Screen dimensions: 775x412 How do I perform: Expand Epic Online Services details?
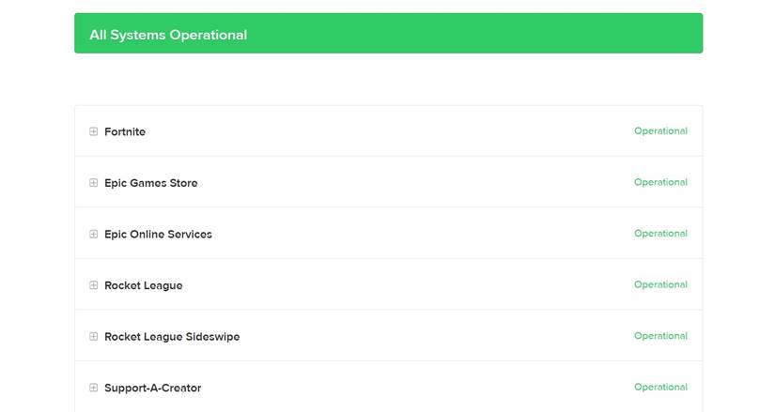coord(94,234)
